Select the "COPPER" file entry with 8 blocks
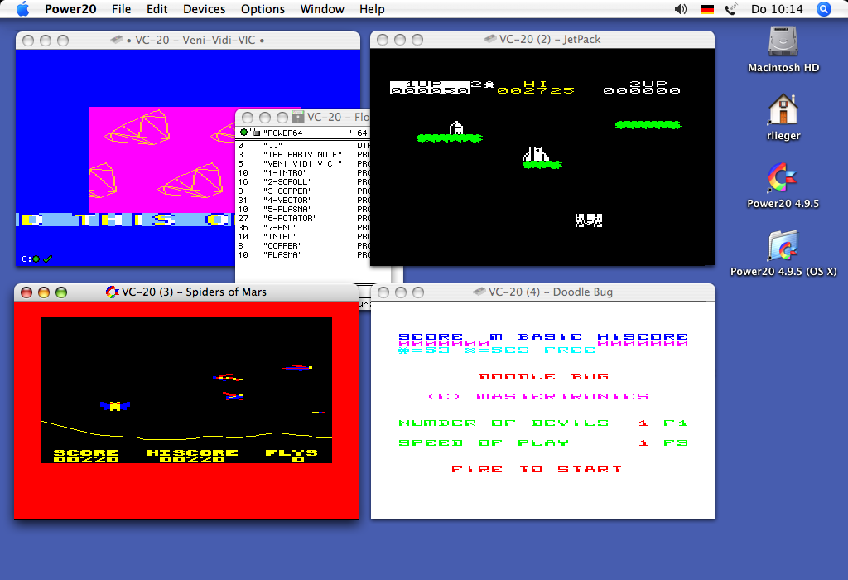The width and height of the screenshot is (848, 580). tap(303, 246)
